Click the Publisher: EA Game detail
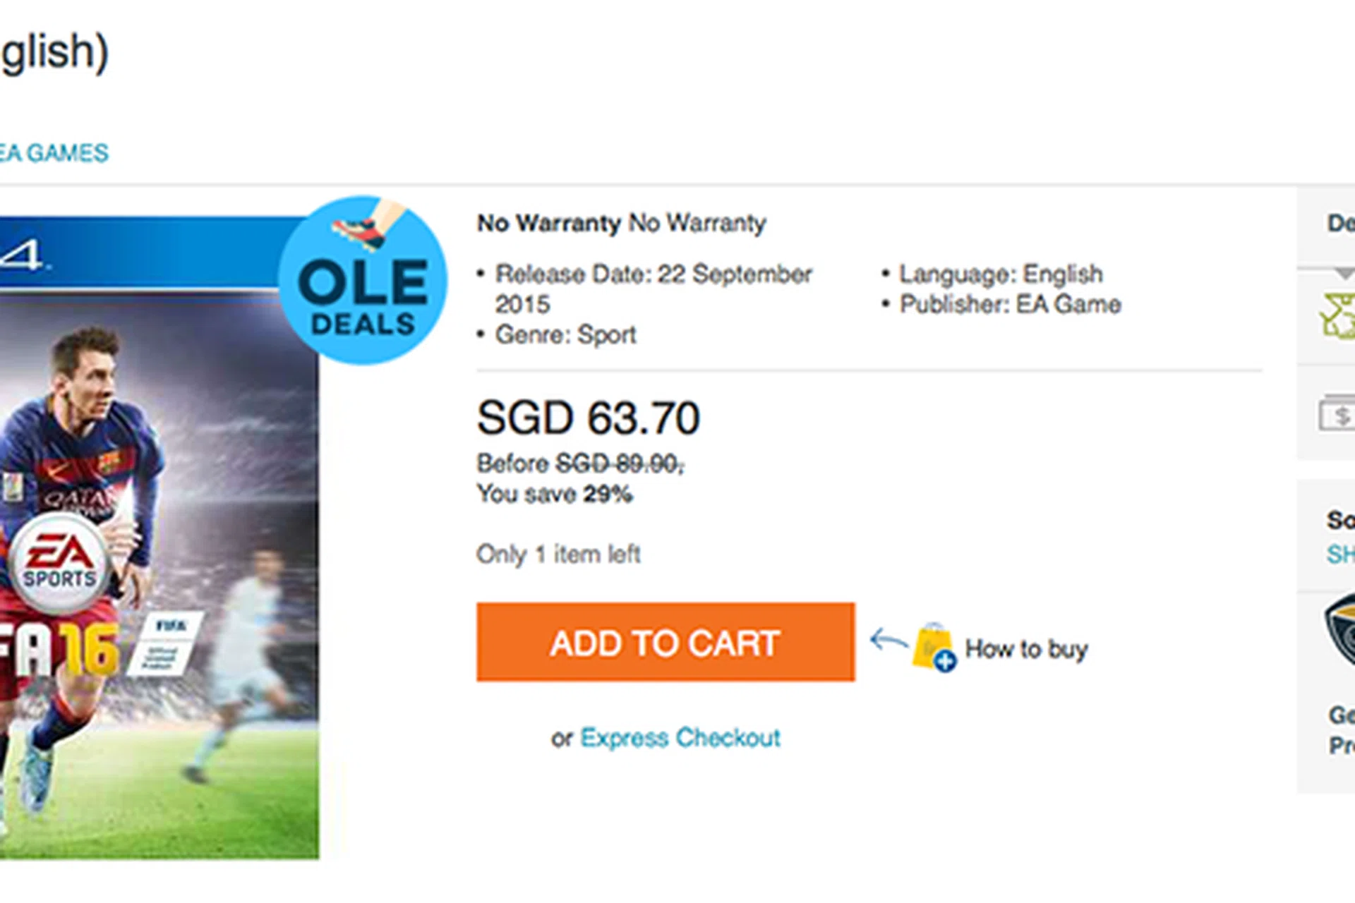This screenshot has height=903, width=1355. pyautogui.click(x=1009, y=305)
